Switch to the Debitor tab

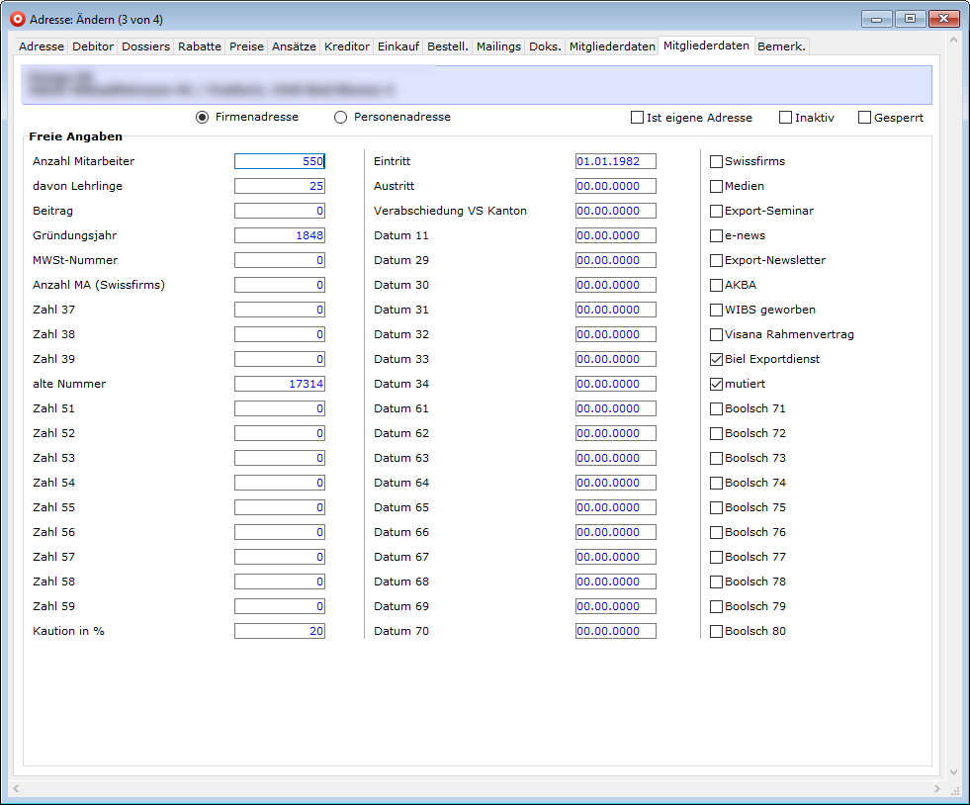pyautogui.click(x=93, y=46)
